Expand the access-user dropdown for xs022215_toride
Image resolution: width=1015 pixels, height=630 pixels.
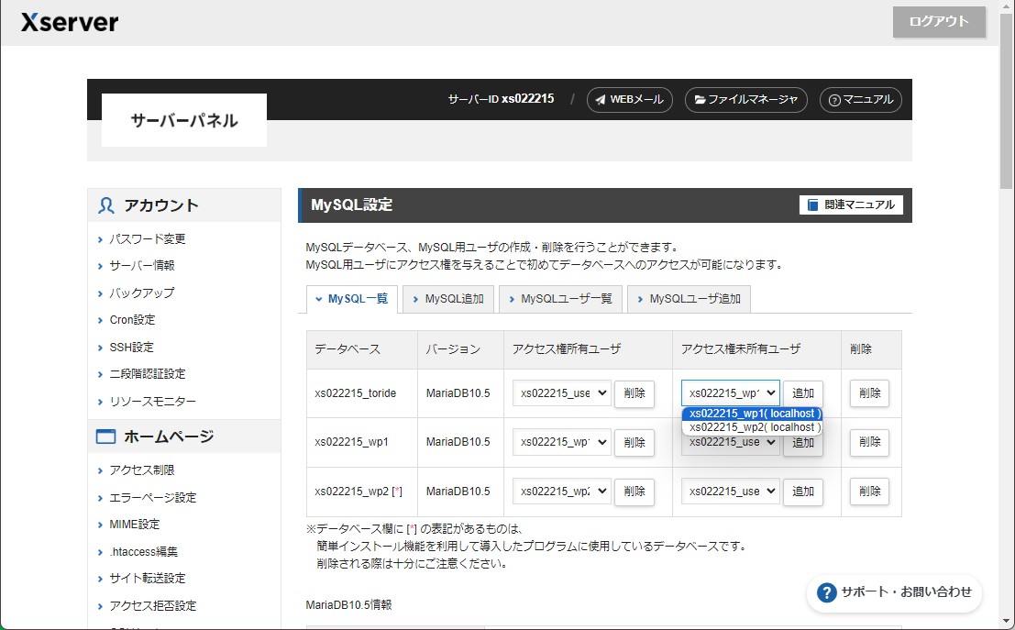(562, 393)
